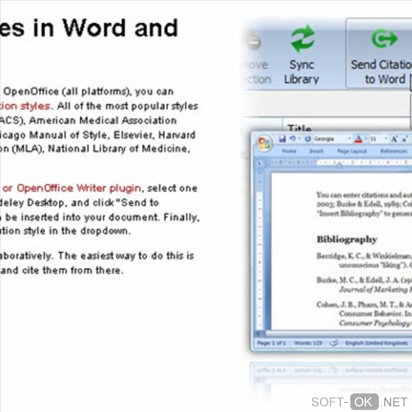Click "Page: 1 of 1" in status bar
The height and width of the screenshot is (412, 412).
(271, 343)
